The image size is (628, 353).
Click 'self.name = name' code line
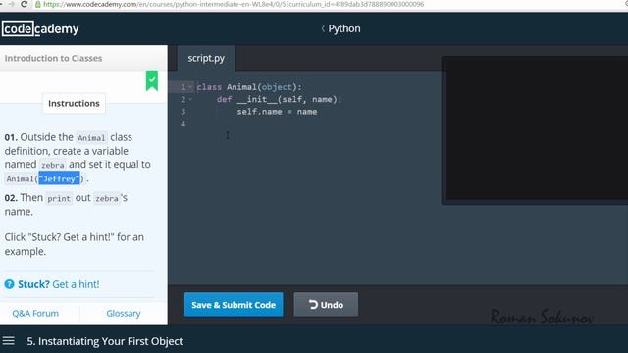[x=277, y=112]
